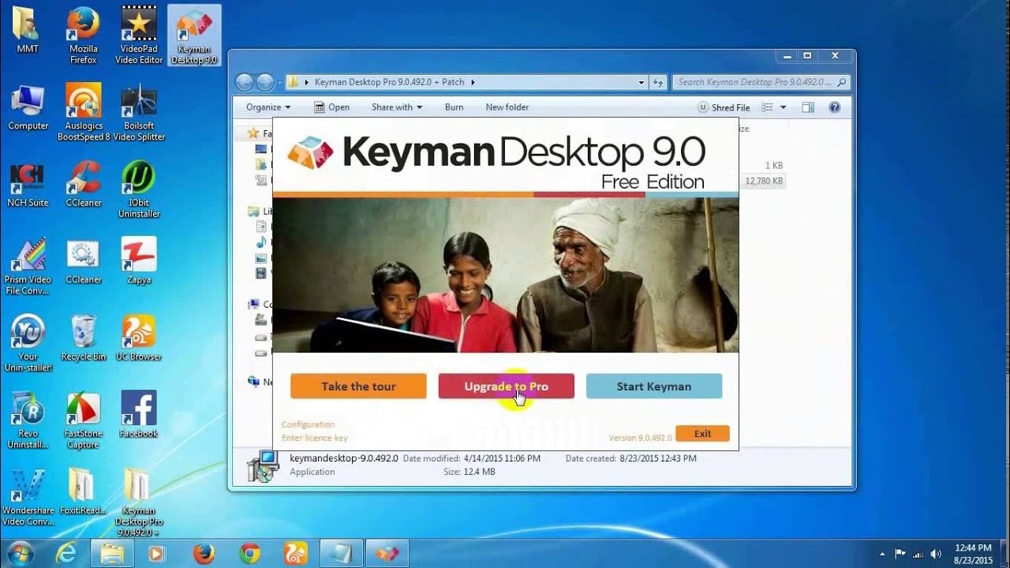Open Explorer help icon
This screenshot has height=568, width=1010.
[x=834, y=107]
